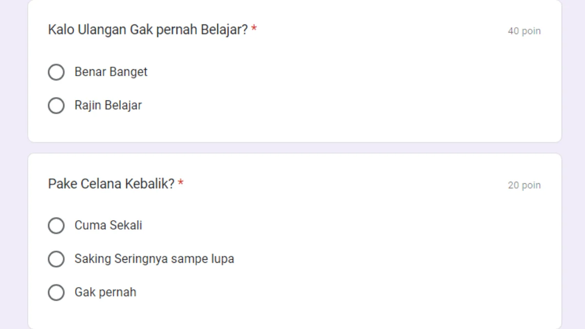
Task: Click the "40 poin" points label
Action: 524,31
